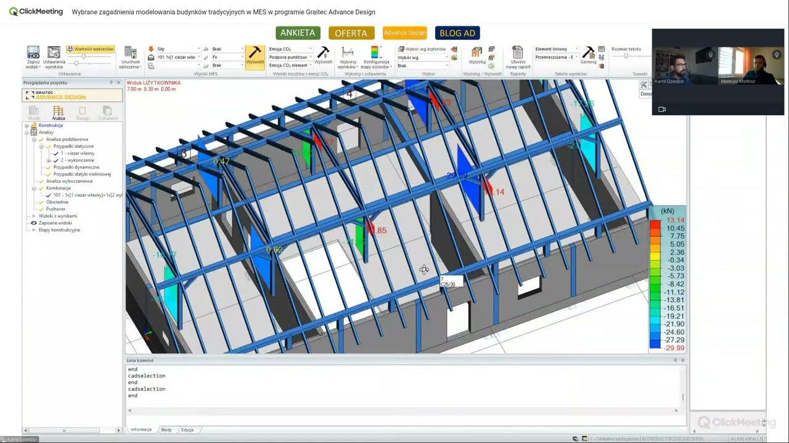The height and width of the screenshot is (443, 789).
Task: Select Widoki z wynikami tree item
Action: [x=58, y=216]
